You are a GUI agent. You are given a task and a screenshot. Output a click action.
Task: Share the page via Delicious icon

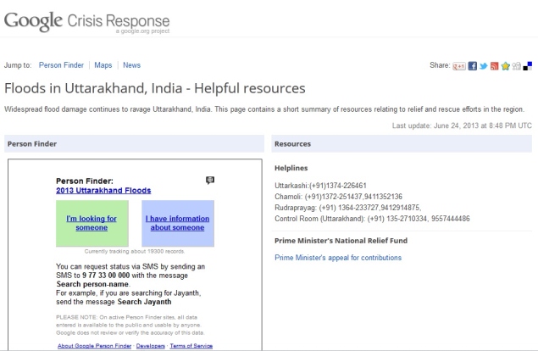(527, 66)
